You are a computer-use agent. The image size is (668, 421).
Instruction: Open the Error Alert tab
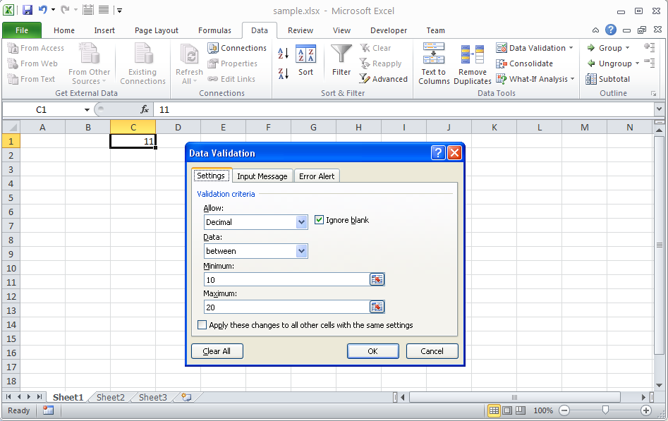click(x=317, y=176)
